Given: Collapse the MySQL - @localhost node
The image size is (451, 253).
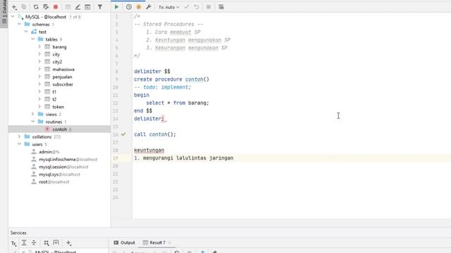Looking at the screenshot, I should pyautogui.click(x=13, y=17).
